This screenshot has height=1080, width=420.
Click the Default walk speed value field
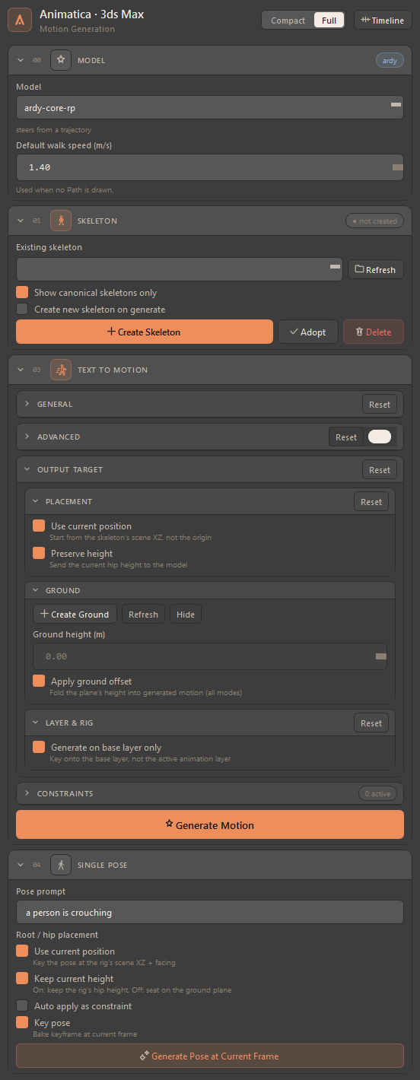pyautogui.click(x=210, y=167)
